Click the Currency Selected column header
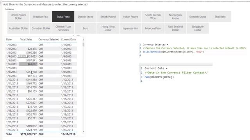Image resolution: width=250 pixels, height=140 pixels. 48,39
